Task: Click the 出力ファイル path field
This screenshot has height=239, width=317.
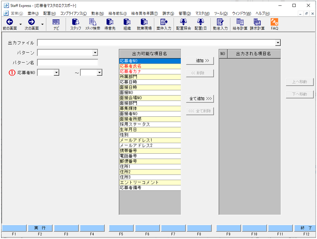Action: pyautogui.click(x=156, y=43)
